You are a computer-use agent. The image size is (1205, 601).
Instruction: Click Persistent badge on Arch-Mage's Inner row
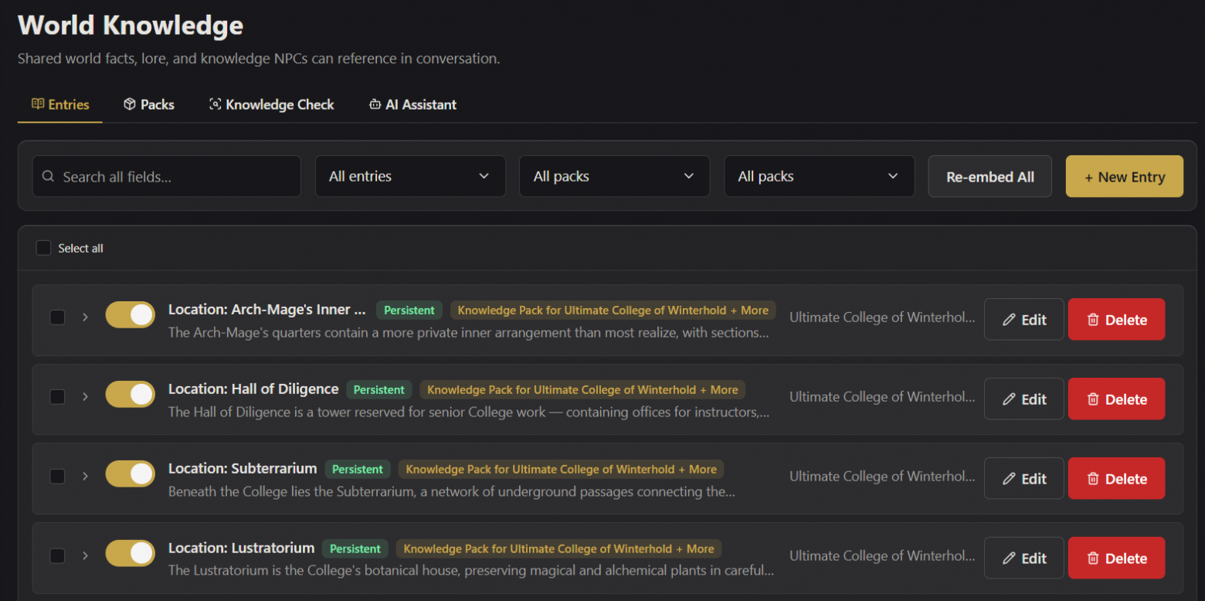click(409, 310)
